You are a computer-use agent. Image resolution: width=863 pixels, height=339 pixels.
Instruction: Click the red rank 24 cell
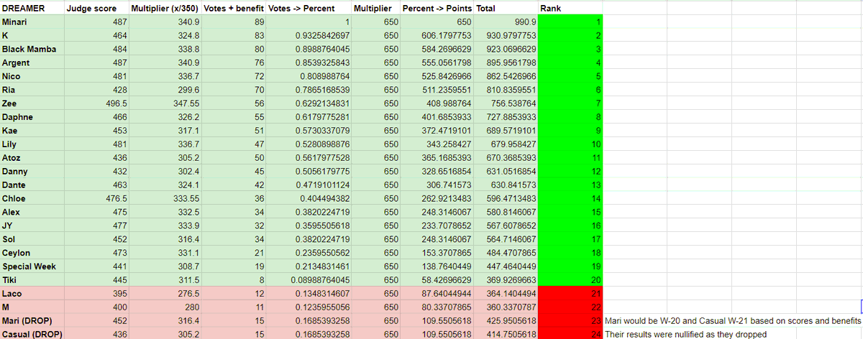point(570,335)
